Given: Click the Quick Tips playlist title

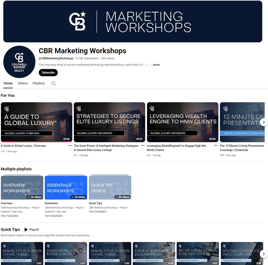Looking at the screenshot, I should [95, 203].
